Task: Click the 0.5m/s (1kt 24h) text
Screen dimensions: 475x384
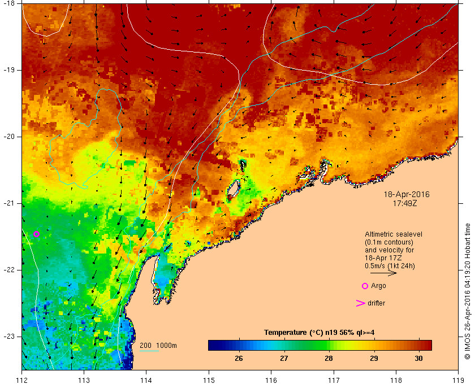Action: tap(390, 266)
